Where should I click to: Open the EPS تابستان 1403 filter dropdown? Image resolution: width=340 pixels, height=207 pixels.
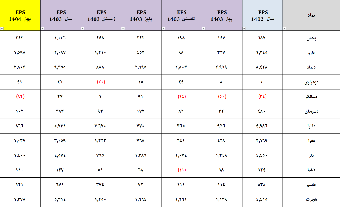pyautogui.click(x=163, y=29)
